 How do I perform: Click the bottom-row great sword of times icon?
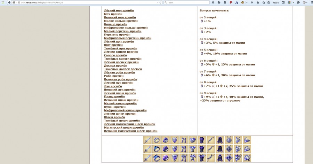pos(147,158)
